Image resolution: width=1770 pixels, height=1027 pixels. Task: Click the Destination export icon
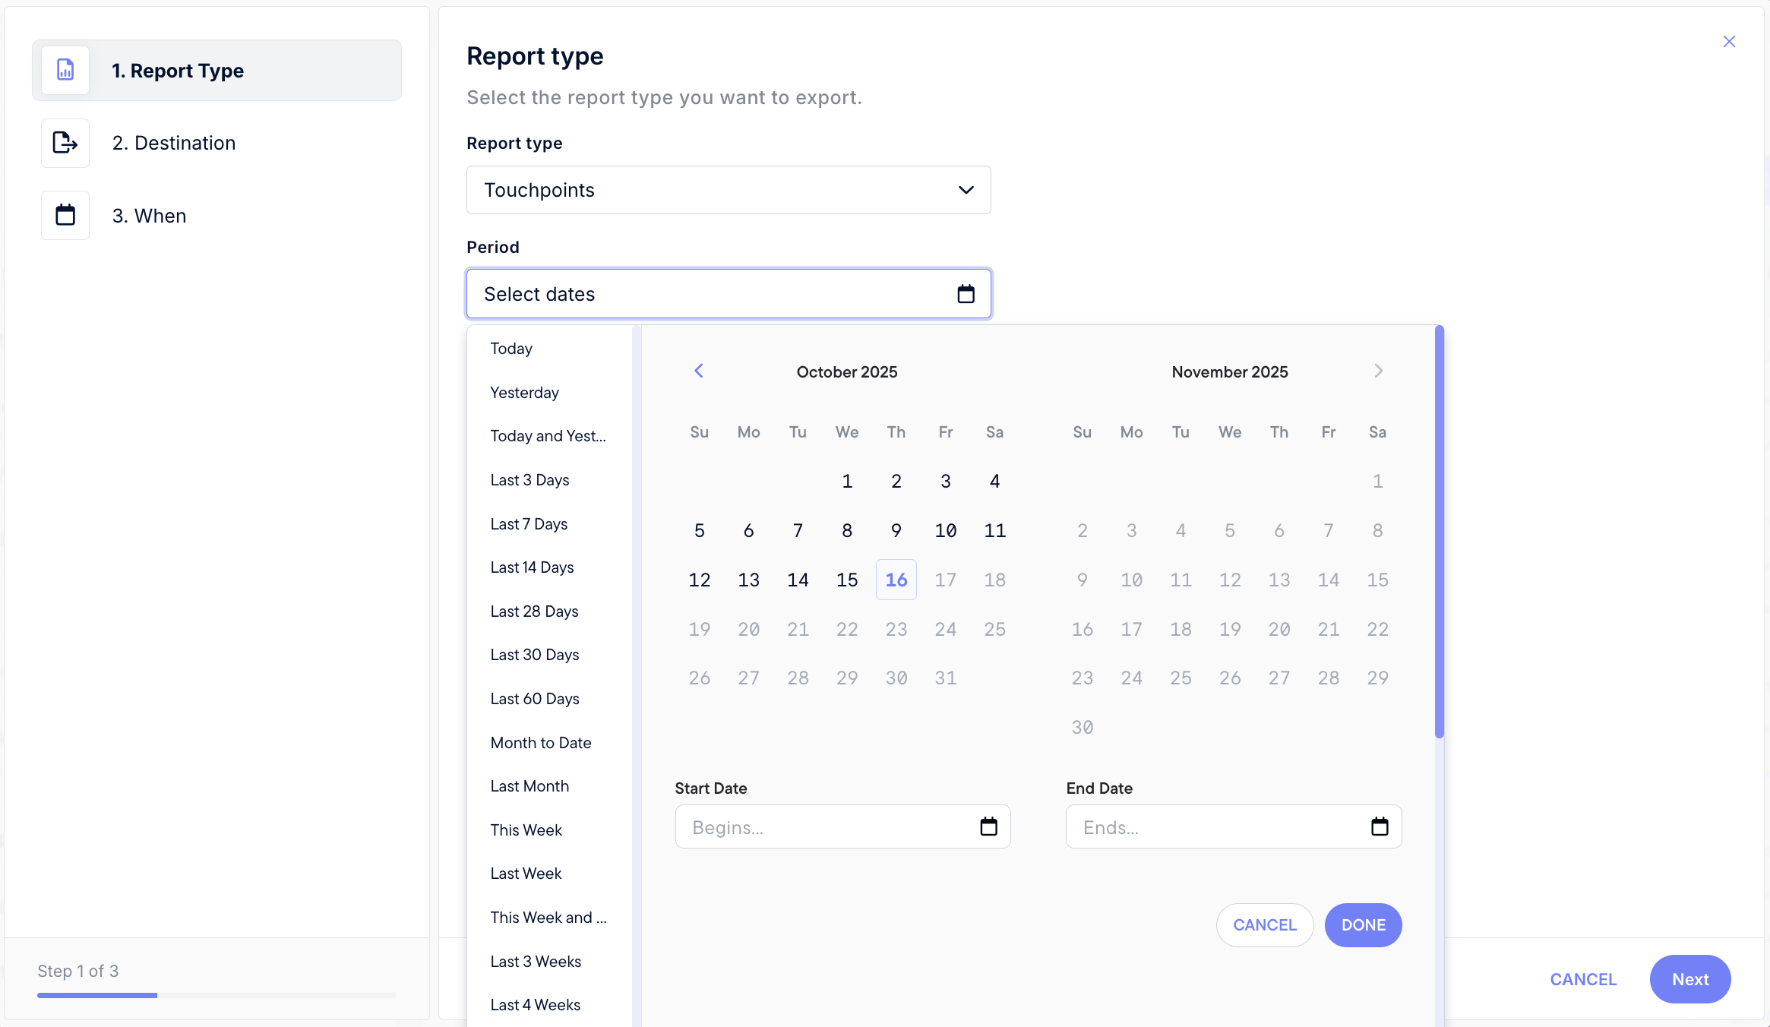click(65, 143)
